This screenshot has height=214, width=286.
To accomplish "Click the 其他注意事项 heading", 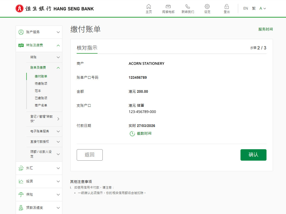I will (81, 181).
